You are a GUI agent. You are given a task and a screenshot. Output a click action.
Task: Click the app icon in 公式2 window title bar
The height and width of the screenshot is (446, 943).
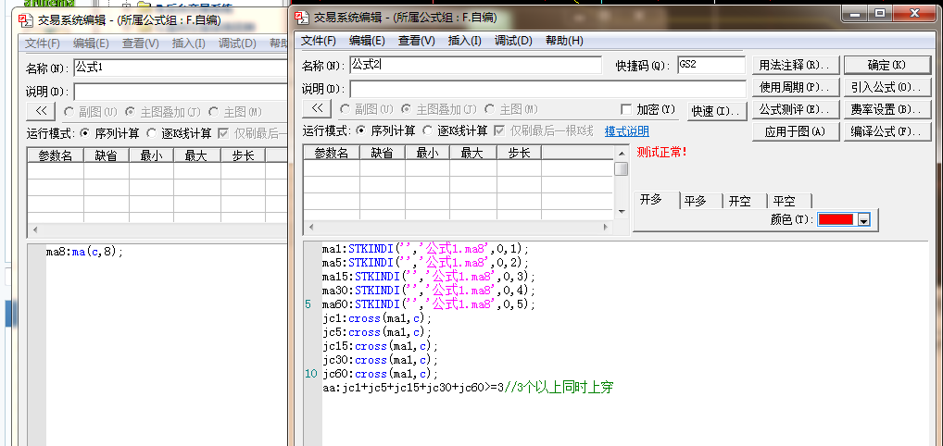[300, 18]
